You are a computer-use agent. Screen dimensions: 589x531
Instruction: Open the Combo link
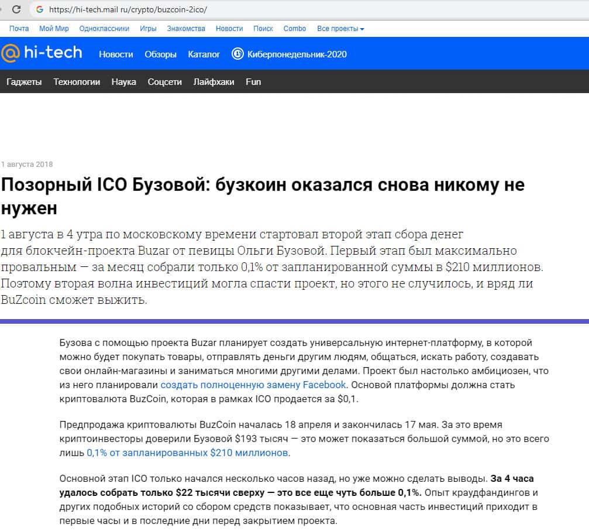295,29
